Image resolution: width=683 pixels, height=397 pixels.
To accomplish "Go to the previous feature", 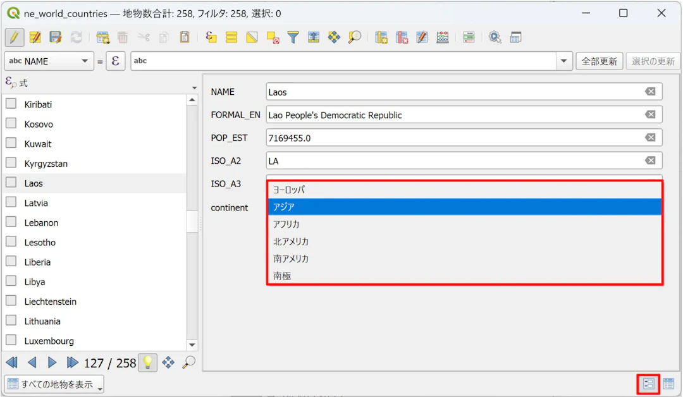I will click(x=32, y=362).
